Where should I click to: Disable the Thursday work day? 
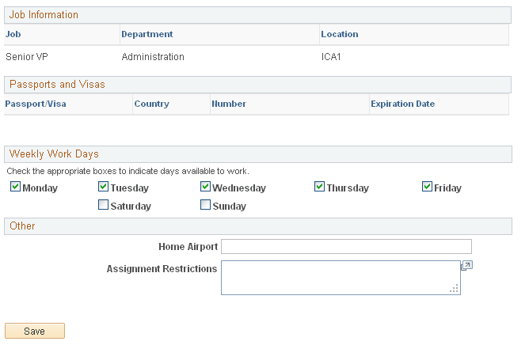point(319,188)
